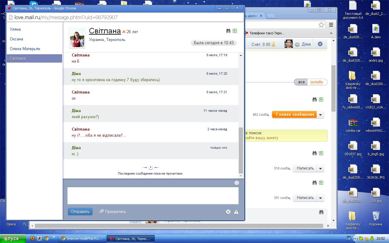Switch to the Світлана, 26 taskbar window
The height and width of the screenshot is (243, 389).
click(130, 239)
